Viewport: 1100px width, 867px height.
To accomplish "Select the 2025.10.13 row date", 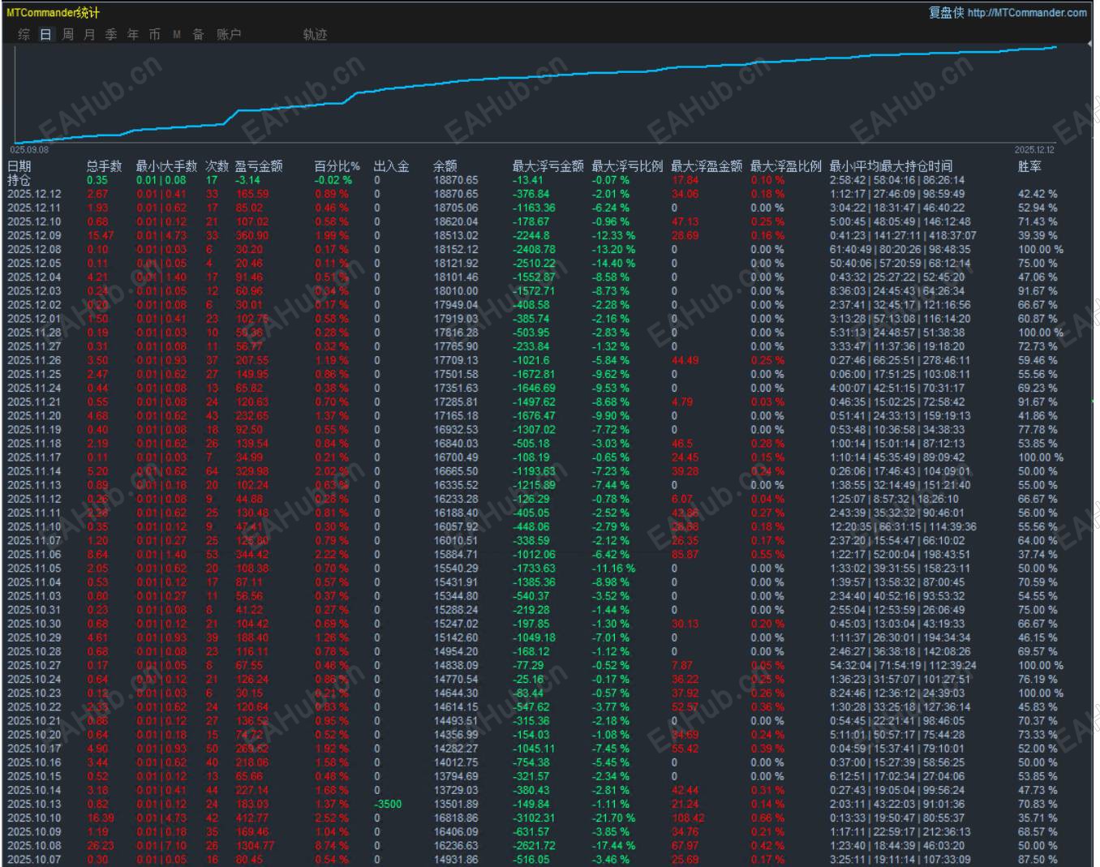I will (34, 804).
